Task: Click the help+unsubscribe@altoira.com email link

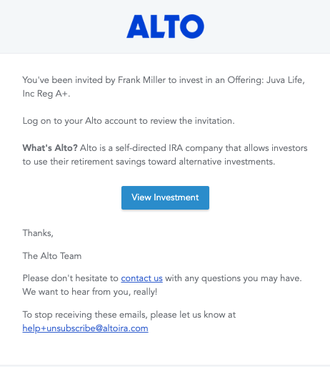Action: pos(85,328)
